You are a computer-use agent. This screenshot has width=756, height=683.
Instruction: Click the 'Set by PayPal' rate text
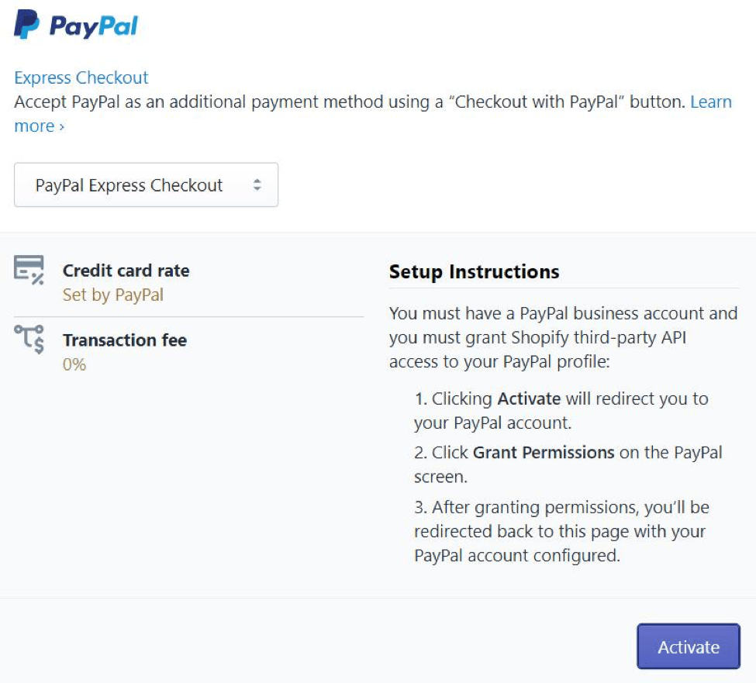[x=113, y=295]
